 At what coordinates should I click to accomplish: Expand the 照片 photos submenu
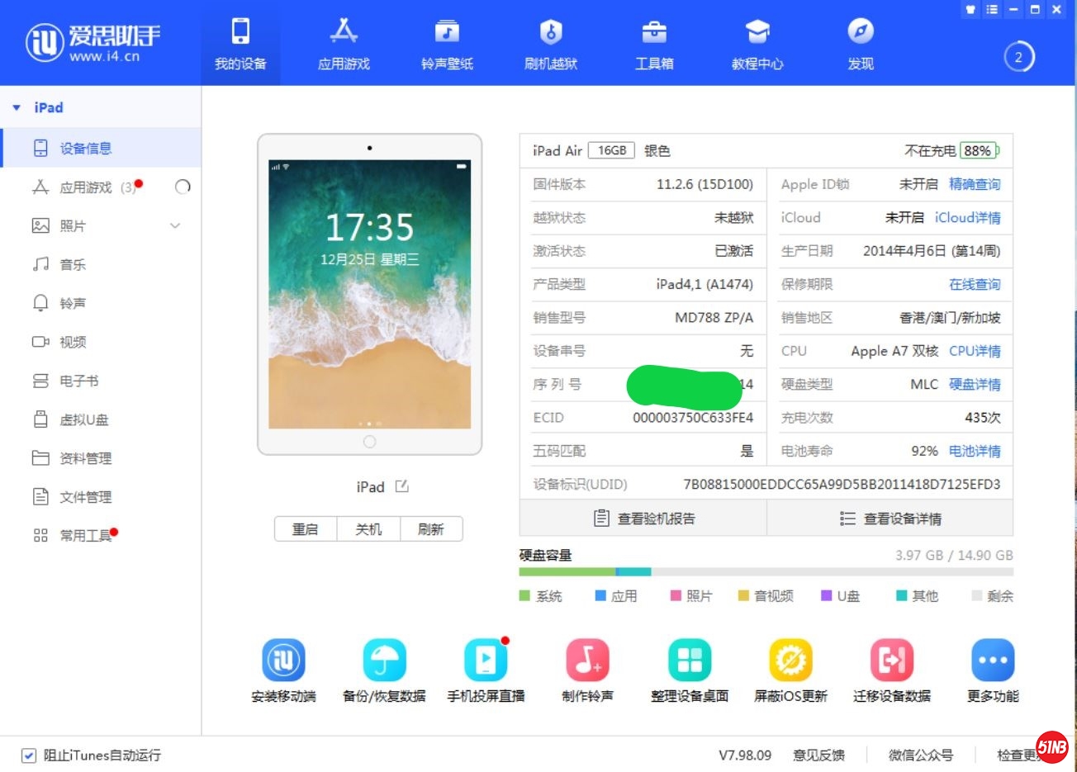[x=174, y=225]
